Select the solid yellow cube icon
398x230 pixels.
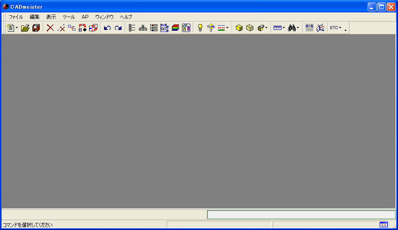click(239, 28)
